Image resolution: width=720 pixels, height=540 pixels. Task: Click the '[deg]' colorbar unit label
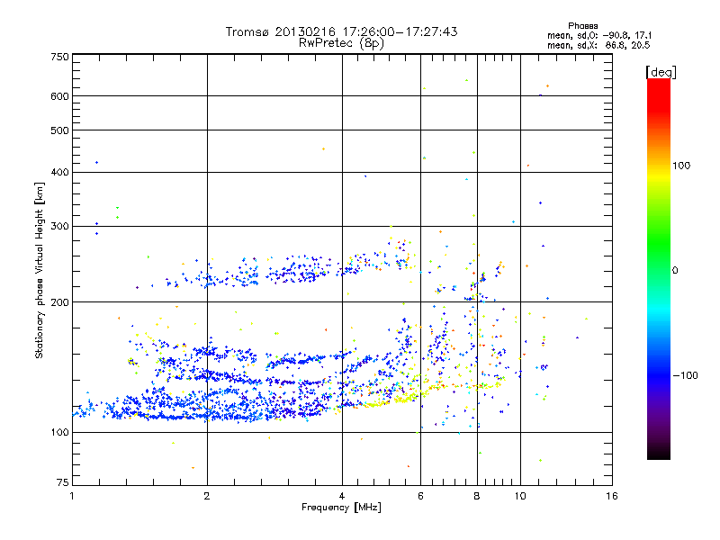pyautogui.click(x=661, y=72)
